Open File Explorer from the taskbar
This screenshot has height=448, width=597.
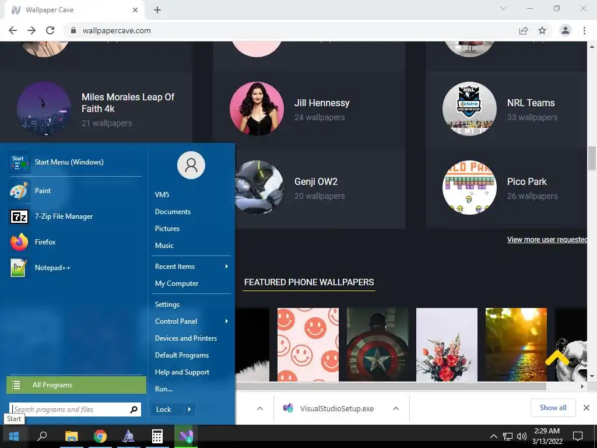pos(71,436)
